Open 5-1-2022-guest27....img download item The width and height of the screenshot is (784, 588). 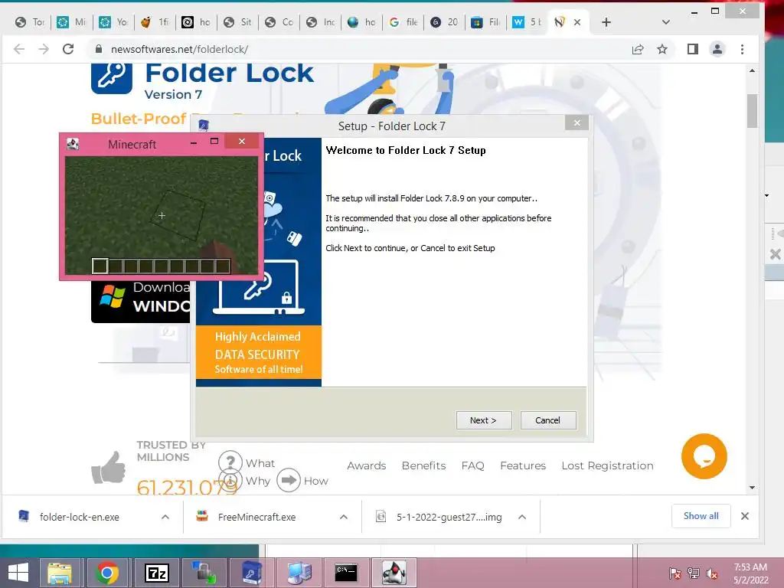pos(449,517)
